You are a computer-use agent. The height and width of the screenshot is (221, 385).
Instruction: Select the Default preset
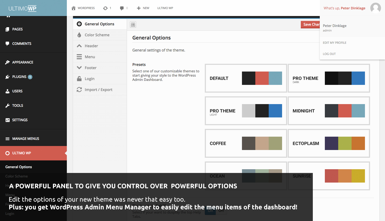point(246,78)
